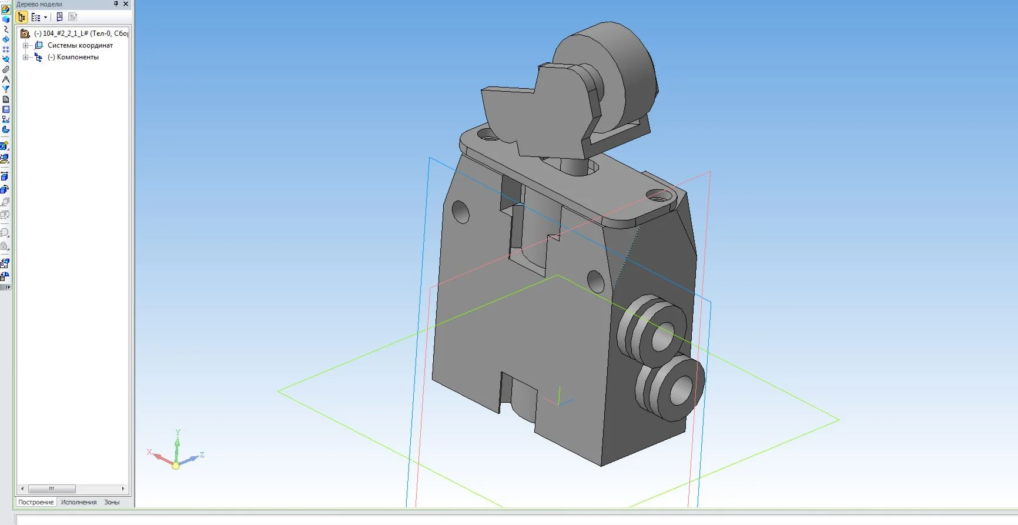Image resolution: width=1018 pixels, height=525 pixels.
Task: Select the Системы координат tree item
Action: pyautogui.click(x=80, y=45)
